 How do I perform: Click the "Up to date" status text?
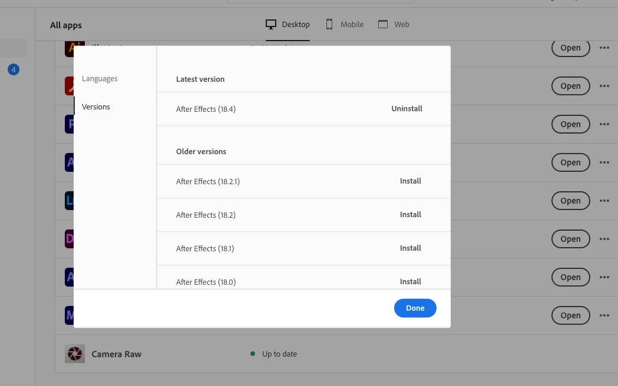coord(279,354)
